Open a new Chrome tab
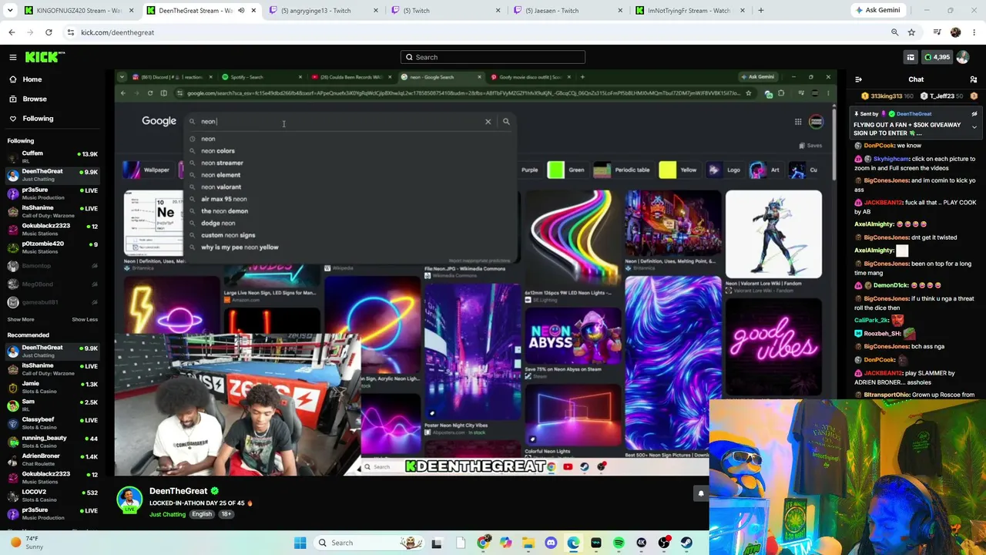This screenshot has width=986, height=555. point(760,11)
